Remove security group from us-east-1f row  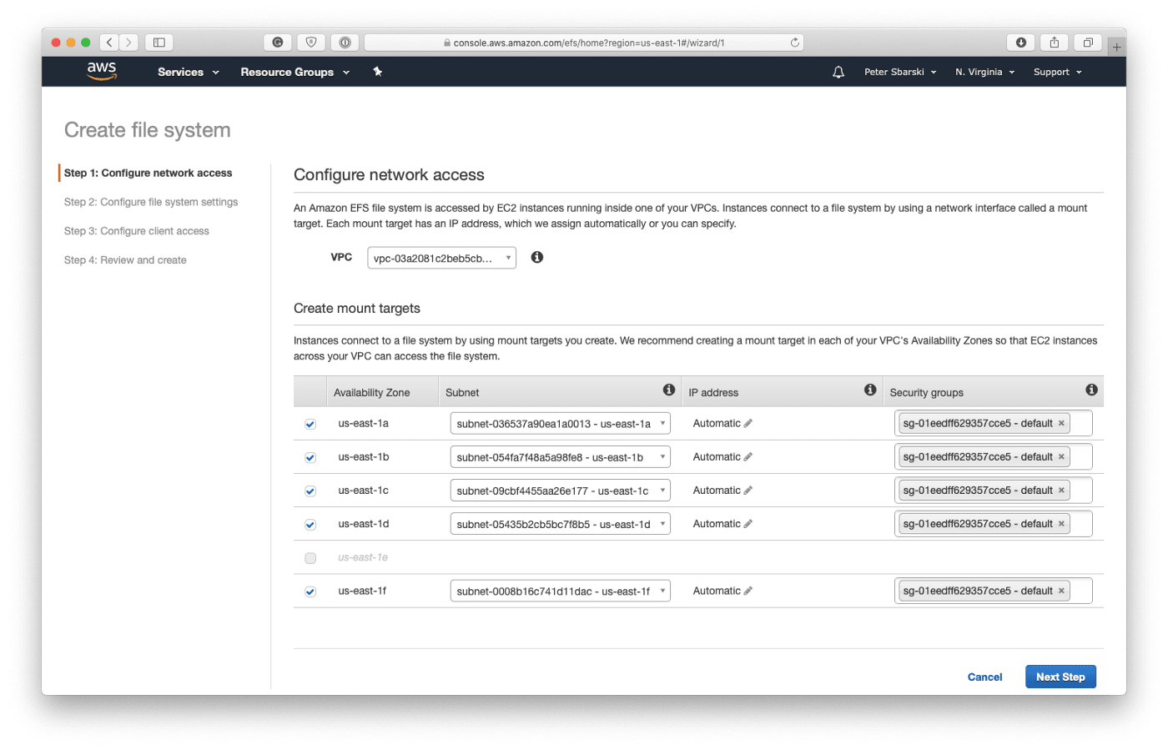pos(1061,591)
